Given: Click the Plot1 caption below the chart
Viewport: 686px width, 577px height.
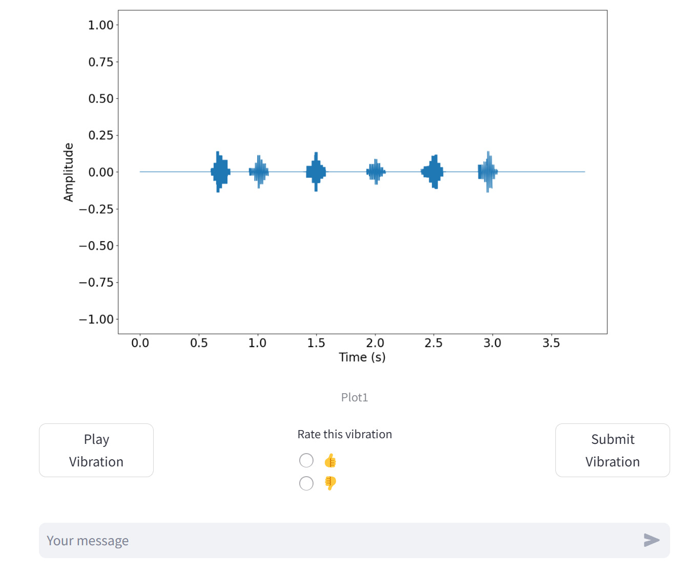Looking at the screenshot, I should [x=355, y=397].
